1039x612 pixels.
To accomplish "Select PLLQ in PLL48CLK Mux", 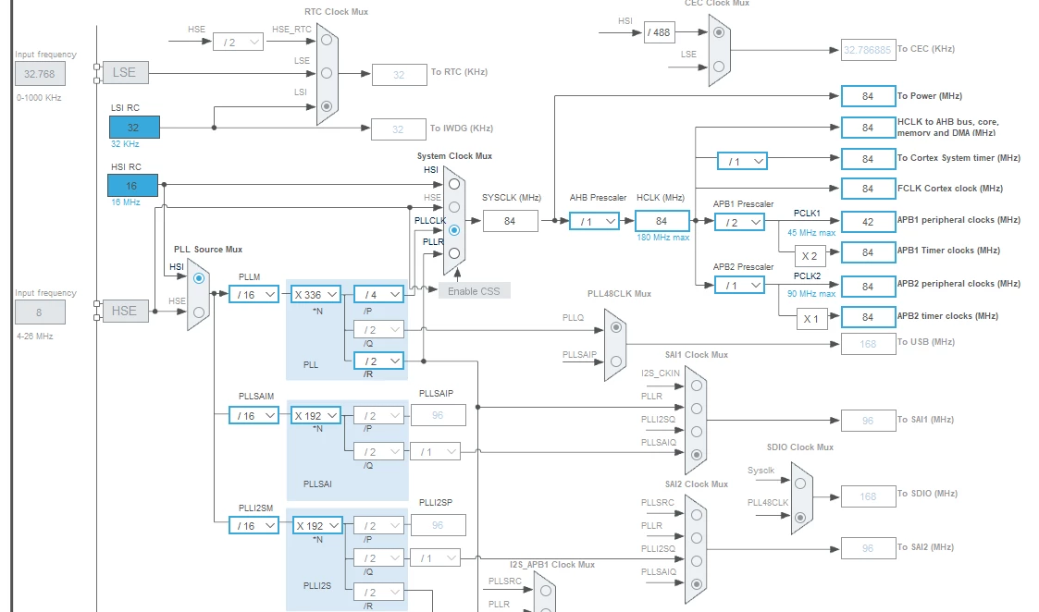I will 616,327.
